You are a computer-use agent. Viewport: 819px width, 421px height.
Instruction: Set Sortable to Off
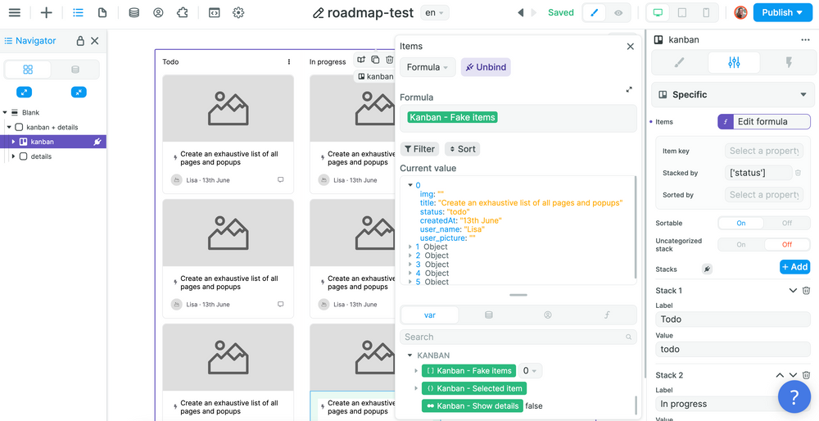(x=786, y=223)
